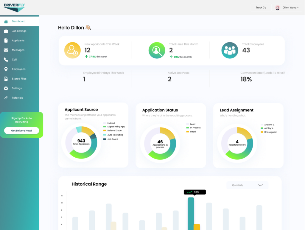305x230 pixels.
Task: Open Dashboard in the sidebar
Action: click(x=19, y=21)
